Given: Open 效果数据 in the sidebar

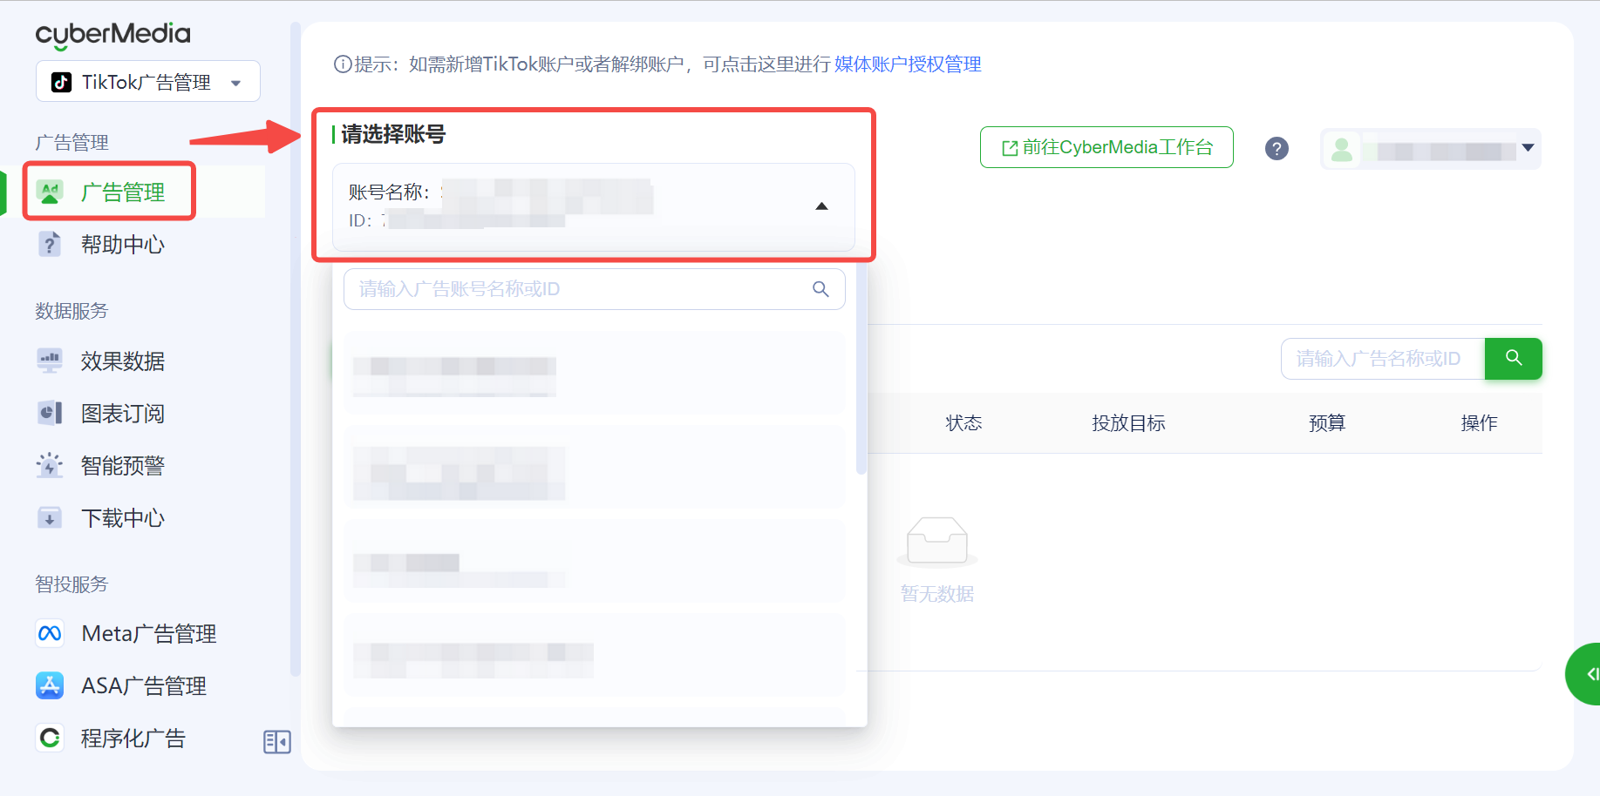Looking at the screenshot, I should 122,361.
